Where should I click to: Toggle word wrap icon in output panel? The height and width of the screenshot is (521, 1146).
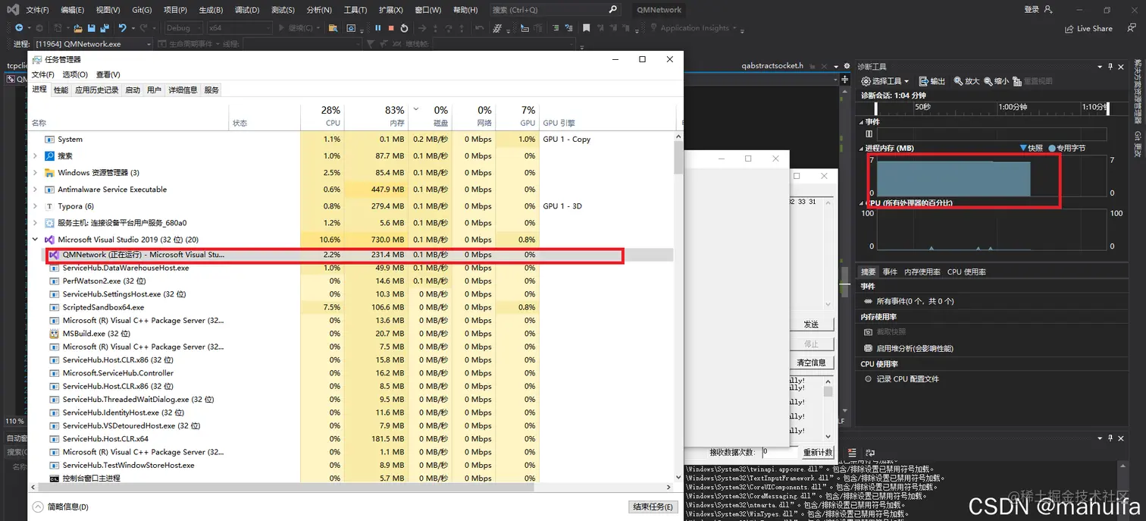(870, 453)
